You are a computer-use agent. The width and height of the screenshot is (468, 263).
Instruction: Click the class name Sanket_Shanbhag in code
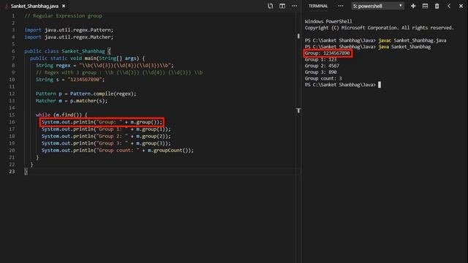pos(83,51)
